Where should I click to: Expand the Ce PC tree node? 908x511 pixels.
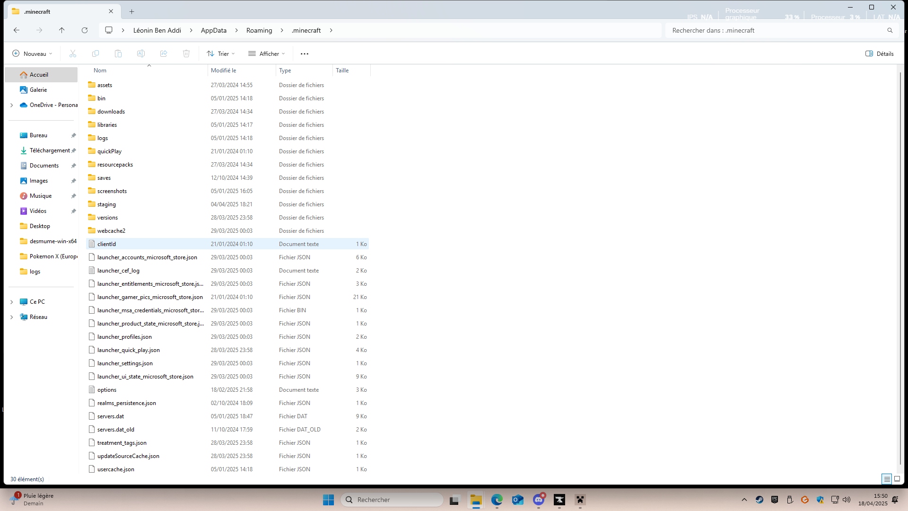[x=12, y=302]
